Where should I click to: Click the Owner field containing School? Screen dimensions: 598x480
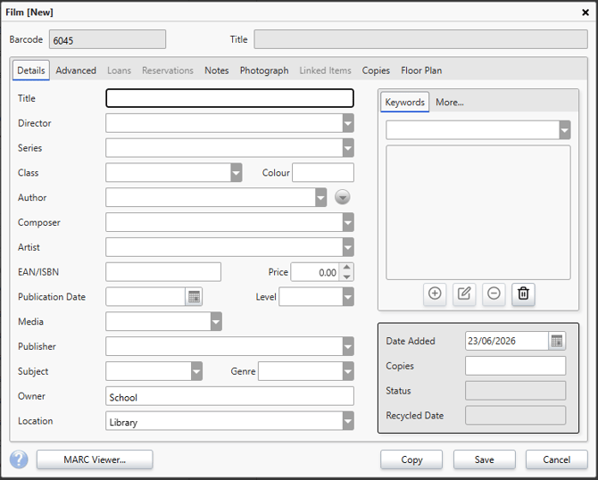pyautogui.click(x=229, y=396)
